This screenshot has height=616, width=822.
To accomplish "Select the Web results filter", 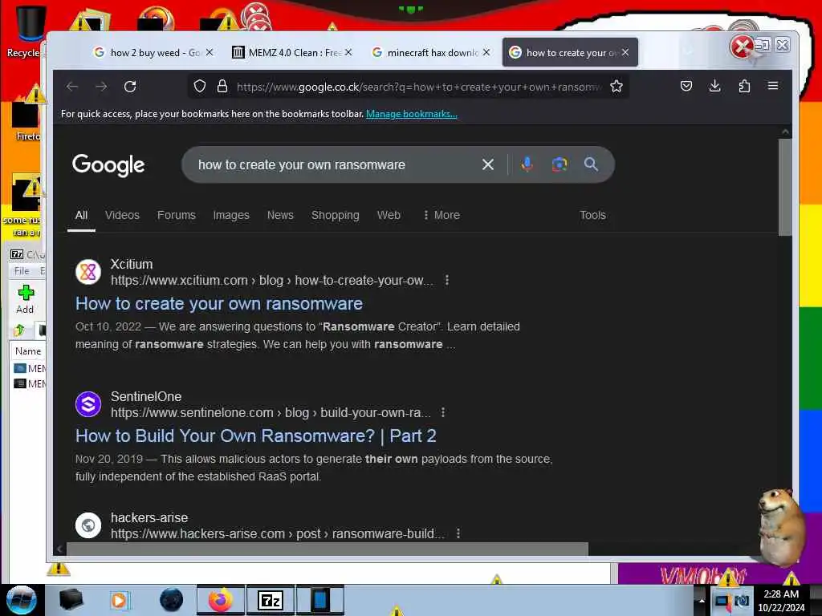I will (x=389, y=215).
